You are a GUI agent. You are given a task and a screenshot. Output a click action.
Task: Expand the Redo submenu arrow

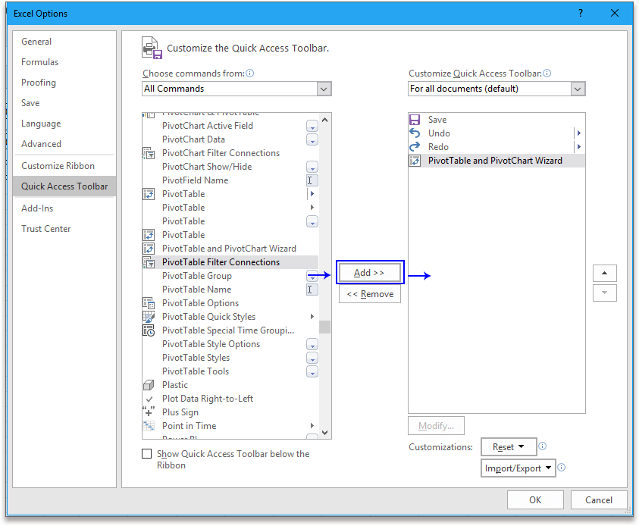pos(578,147)
